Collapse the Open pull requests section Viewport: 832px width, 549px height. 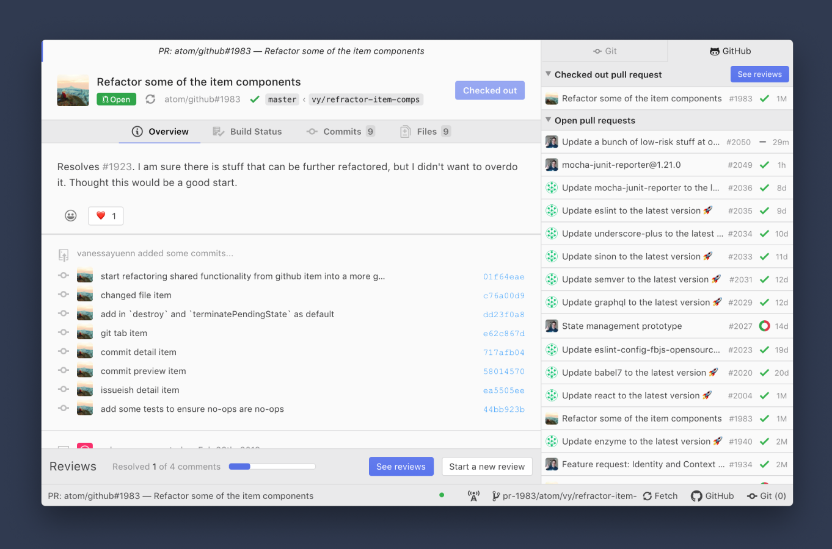click(x=549, y=120)
